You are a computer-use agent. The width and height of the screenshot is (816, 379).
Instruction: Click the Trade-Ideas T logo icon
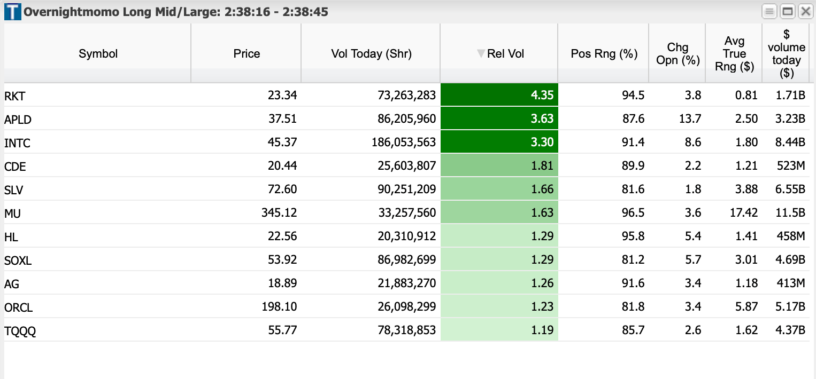[x=12, y=12]
